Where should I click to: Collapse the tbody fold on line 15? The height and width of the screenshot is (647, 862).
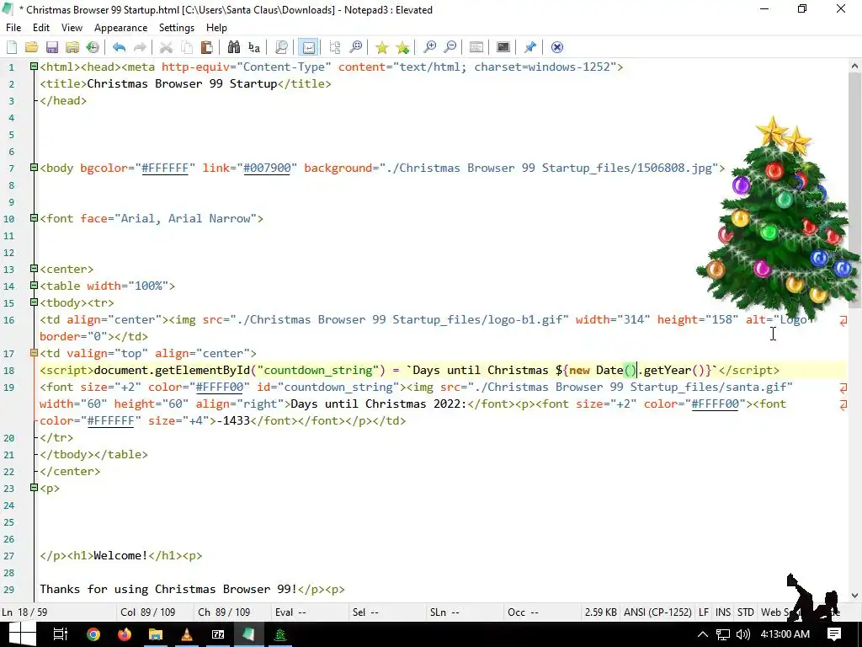[34, 302]
